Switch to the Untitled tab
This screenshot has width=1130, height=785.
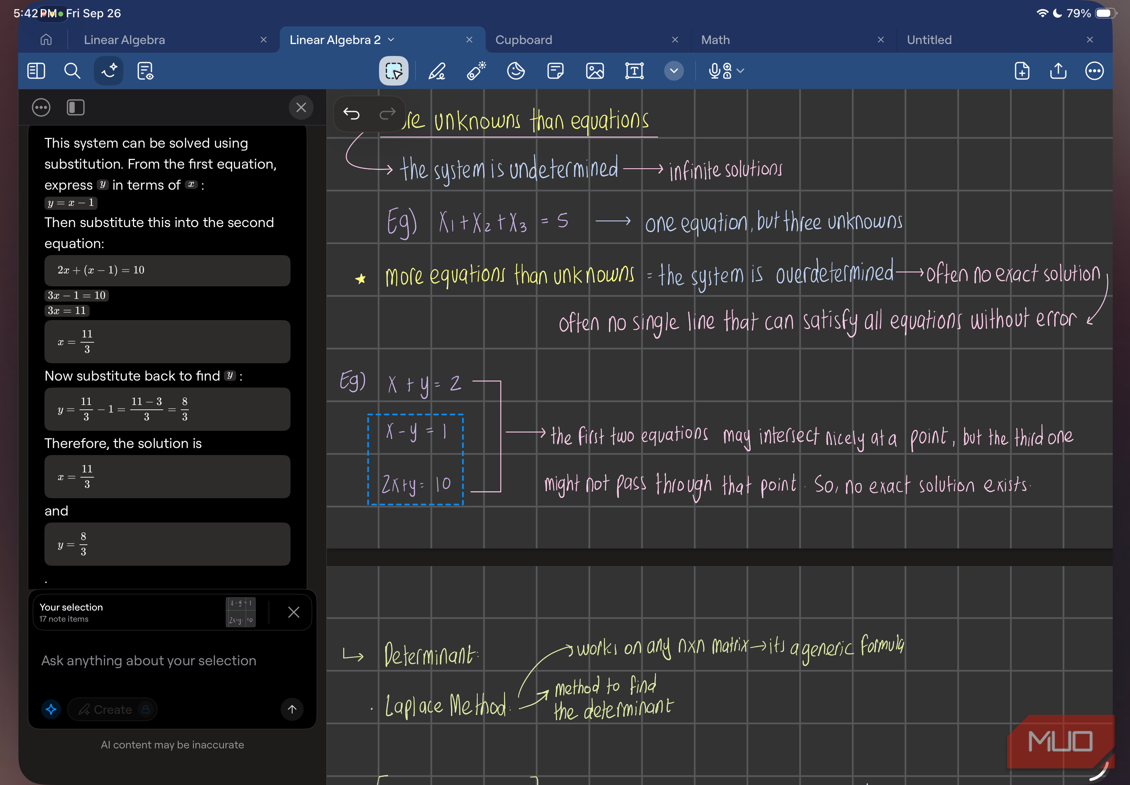pos(929,40)
